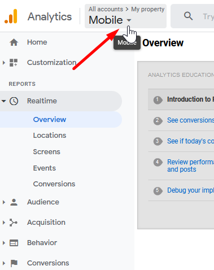Click the search magnifier icon

[188, 16]
